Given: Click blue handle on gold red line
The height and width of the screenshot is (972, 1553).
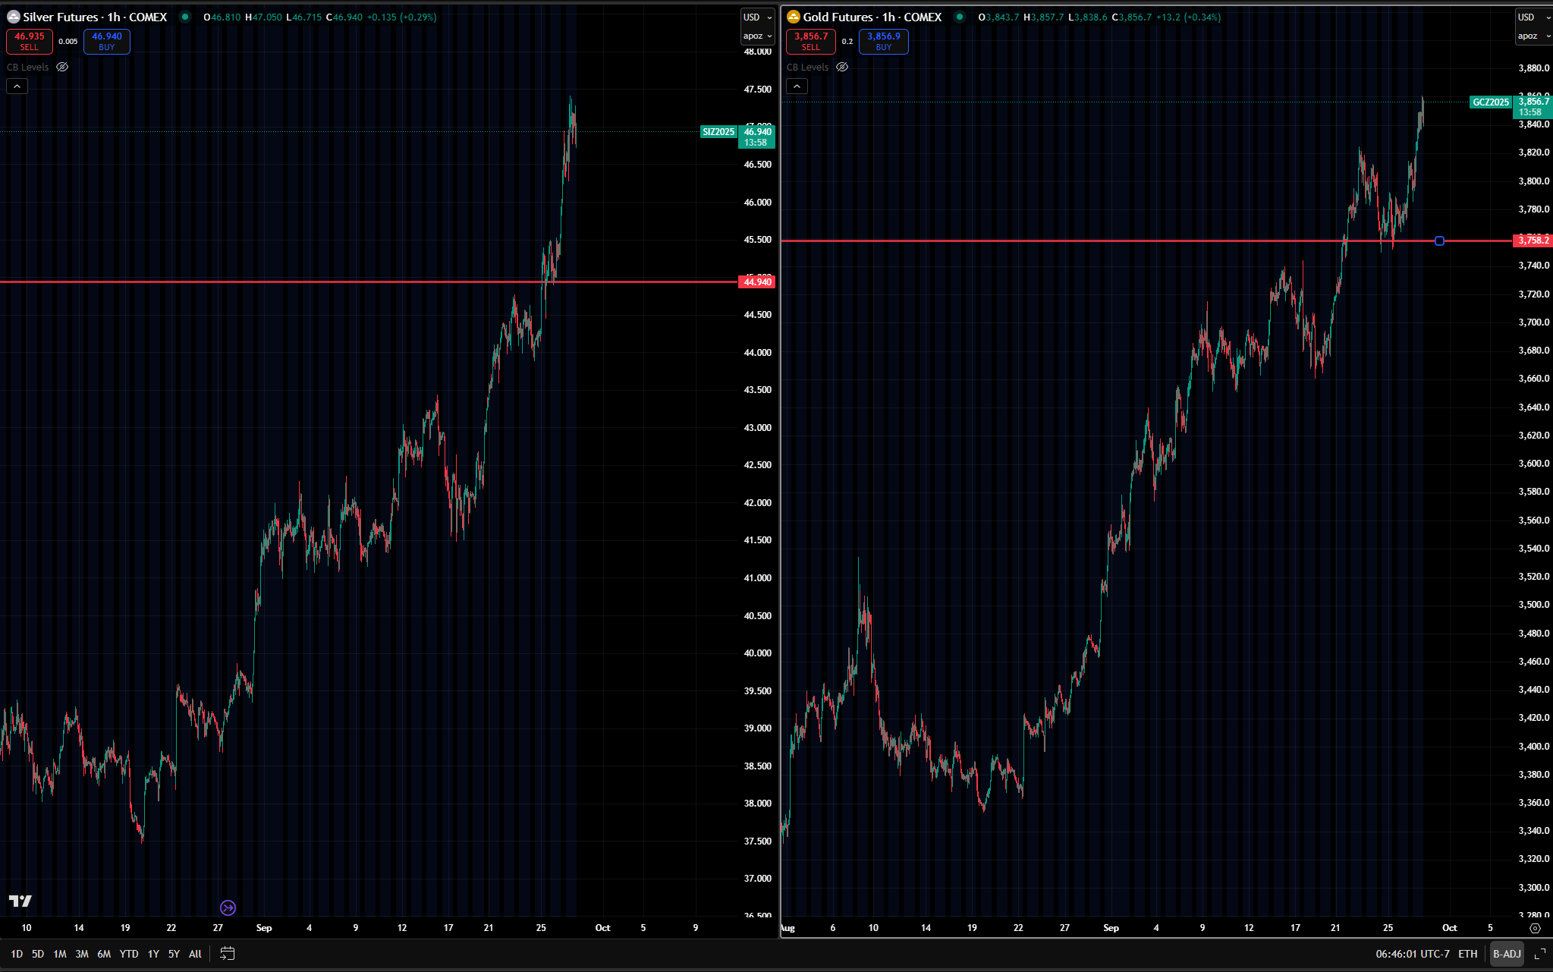Looking at the screenshot, I should click(1439, 241).
